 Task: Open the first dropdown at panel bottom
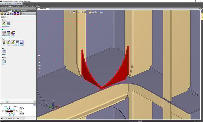coord(3,118)
